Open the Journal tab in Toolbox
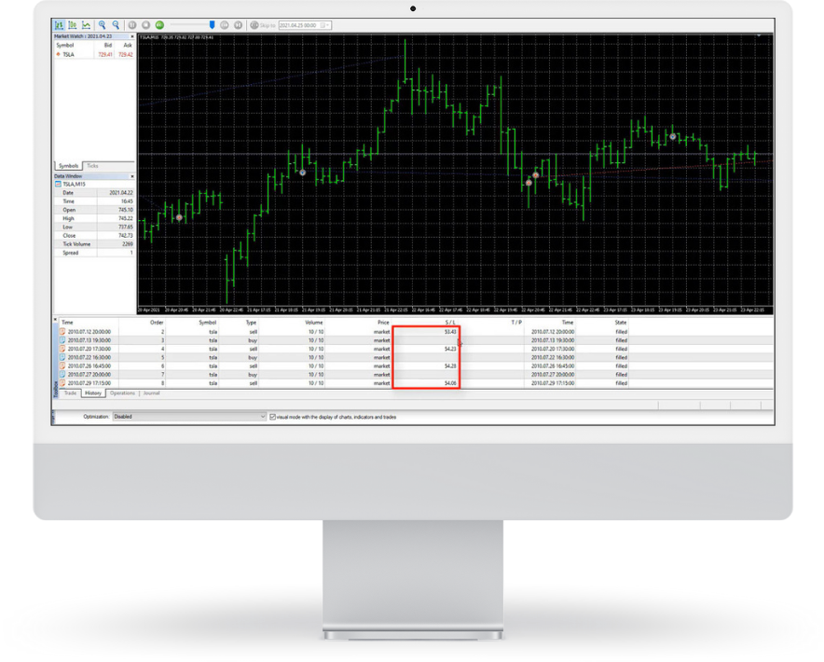The width and height of the screenshot is (824, 662). (151, 393)
